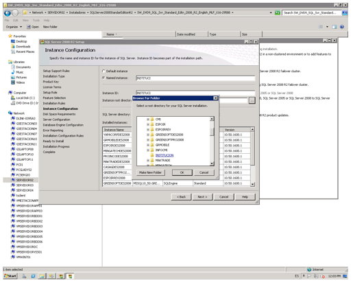Expand the MAKTRADE folder node
The height and width of the screenshot is (283, 353).
coord(148,160)
